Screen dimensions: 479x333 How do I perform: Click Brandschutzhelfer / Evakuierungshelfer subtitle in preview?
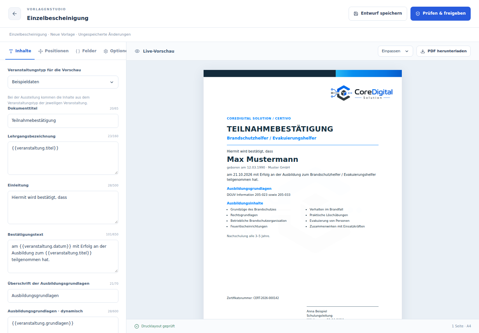pyautogui.click(x=271, y=138)
